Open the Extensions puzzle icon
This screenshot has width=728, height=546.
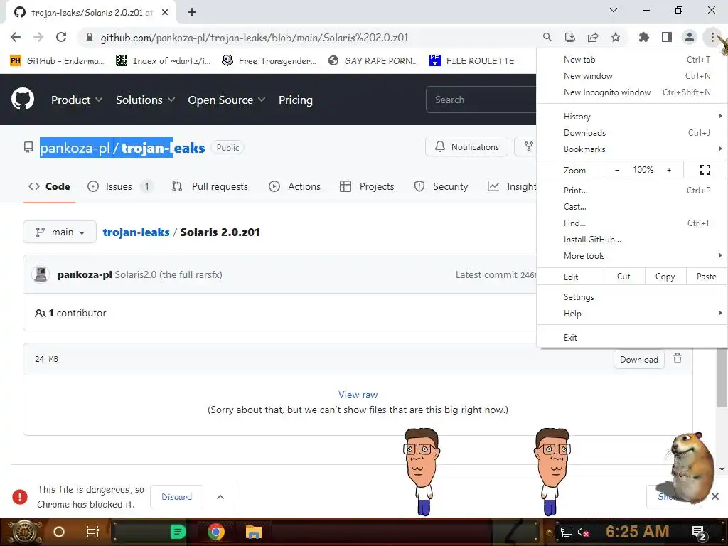click(643, 37)
